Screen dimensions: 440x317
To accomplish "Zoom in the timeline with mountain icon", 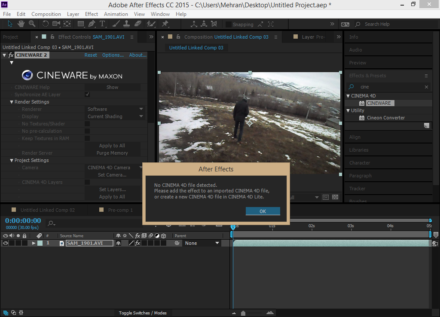I will click(270, 313).
